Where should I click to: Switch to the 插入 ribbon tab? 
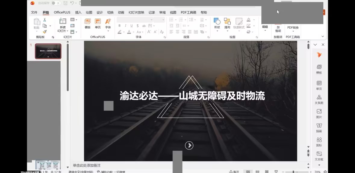click(x=78, y=12)
